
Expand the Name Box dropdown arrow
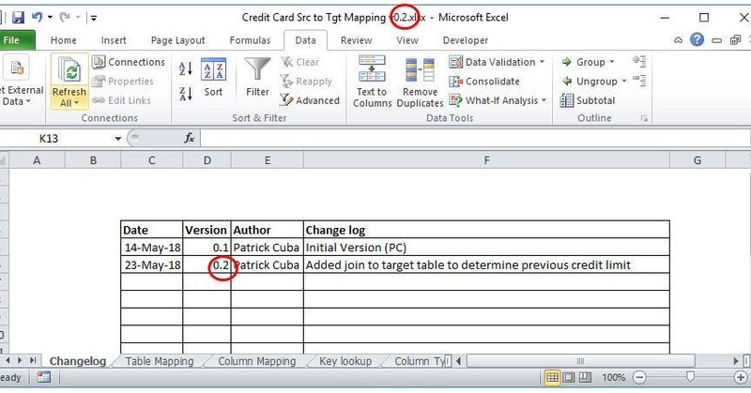118,139
